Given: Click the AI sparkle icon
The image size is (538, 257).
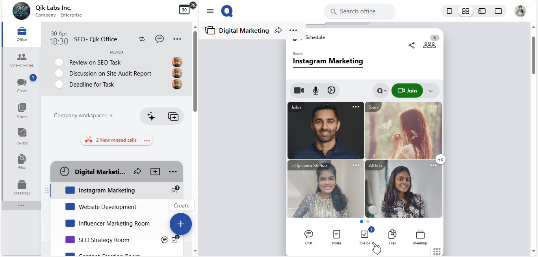Looking at the screenshot, I should [x=151, y=116].
